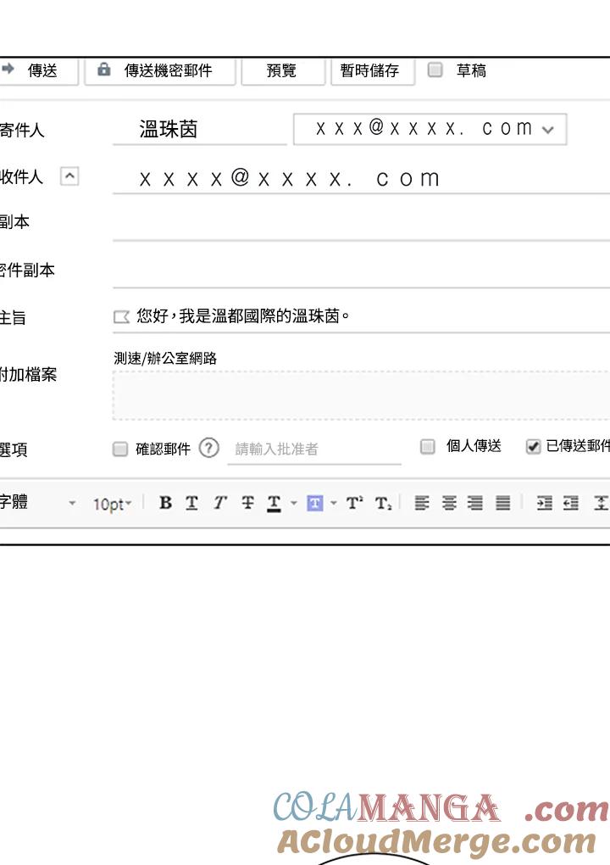Click 傳送機密郵件 confidential send button
This screenshot has width=610, height=865.
[x=160, y=70]
